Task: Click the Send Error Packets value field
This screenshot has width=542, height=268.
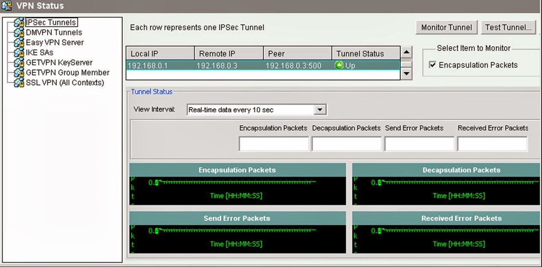Action: [x=419, y=144]
